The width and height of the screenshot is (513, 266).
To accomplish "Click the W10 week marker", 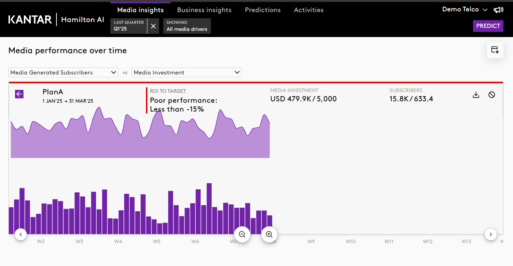I will (351, 241).
